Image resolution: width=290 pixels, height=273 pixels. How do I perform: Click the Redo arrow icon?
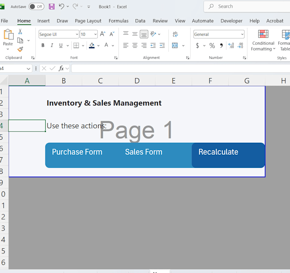click(x=75, y=6)
